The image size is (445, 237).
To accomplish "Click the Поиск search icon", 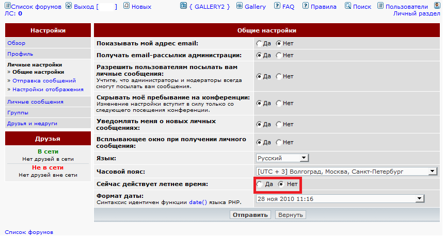I will coord(348,6).
